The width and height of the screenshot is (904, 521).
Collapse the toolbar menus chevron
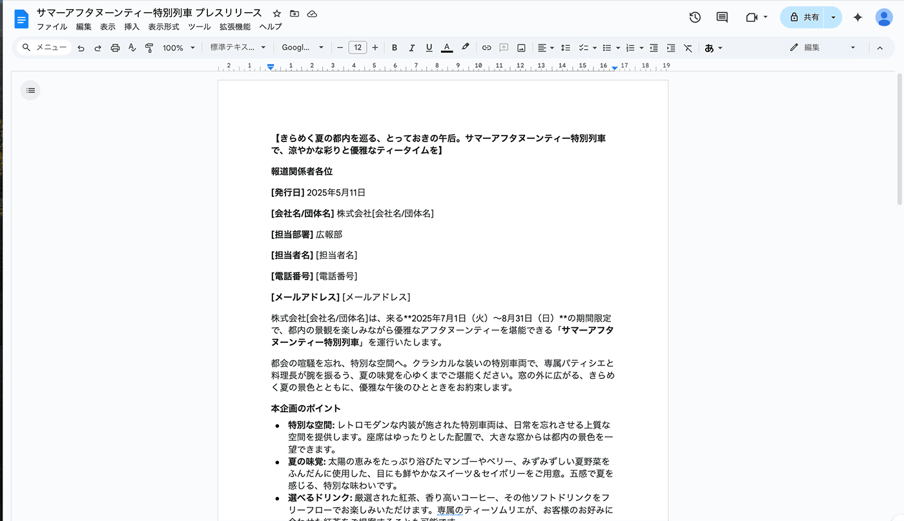879,48
